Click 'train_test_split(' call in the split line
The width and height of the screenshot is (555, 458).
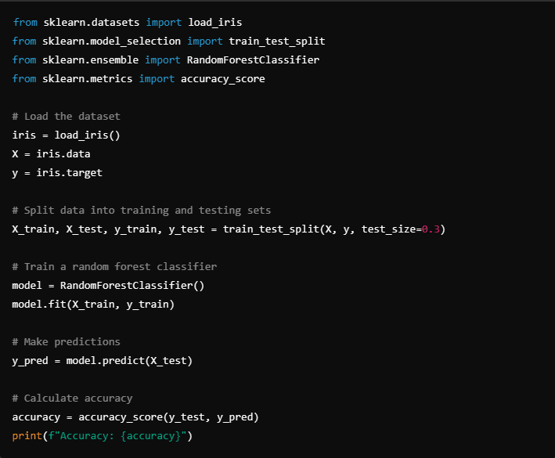(x=274, y=229)
